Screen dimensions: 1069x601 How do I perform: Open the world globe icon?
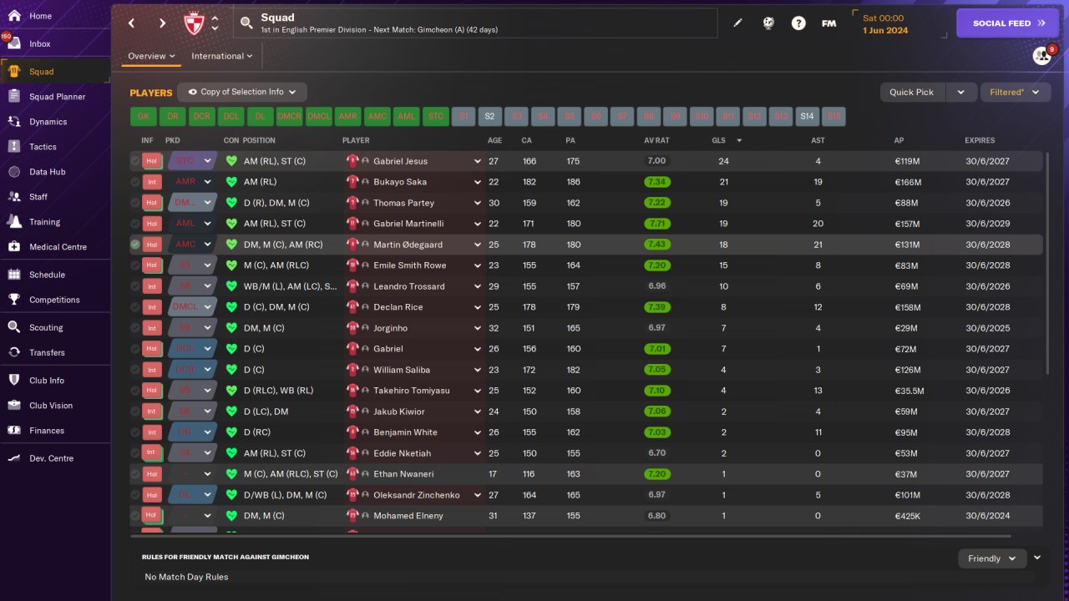pyautogui.click(x=768, y=23)
